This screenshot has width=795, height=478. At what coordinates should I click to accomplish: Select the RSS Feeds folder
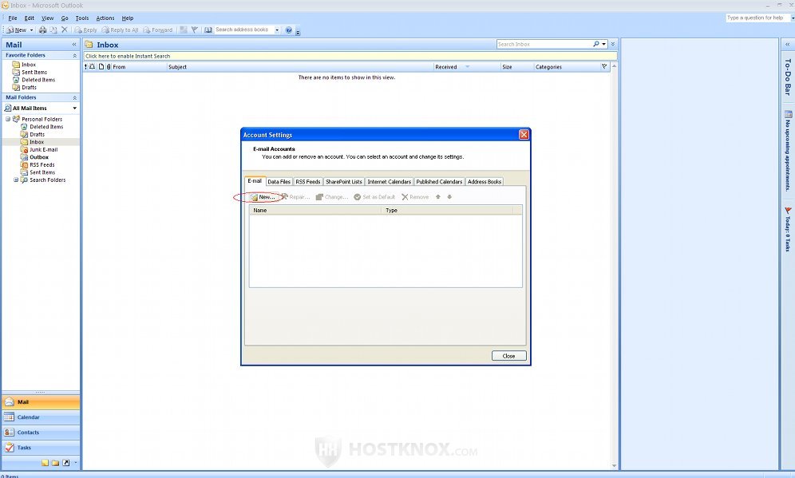click(x=42, y=164)
